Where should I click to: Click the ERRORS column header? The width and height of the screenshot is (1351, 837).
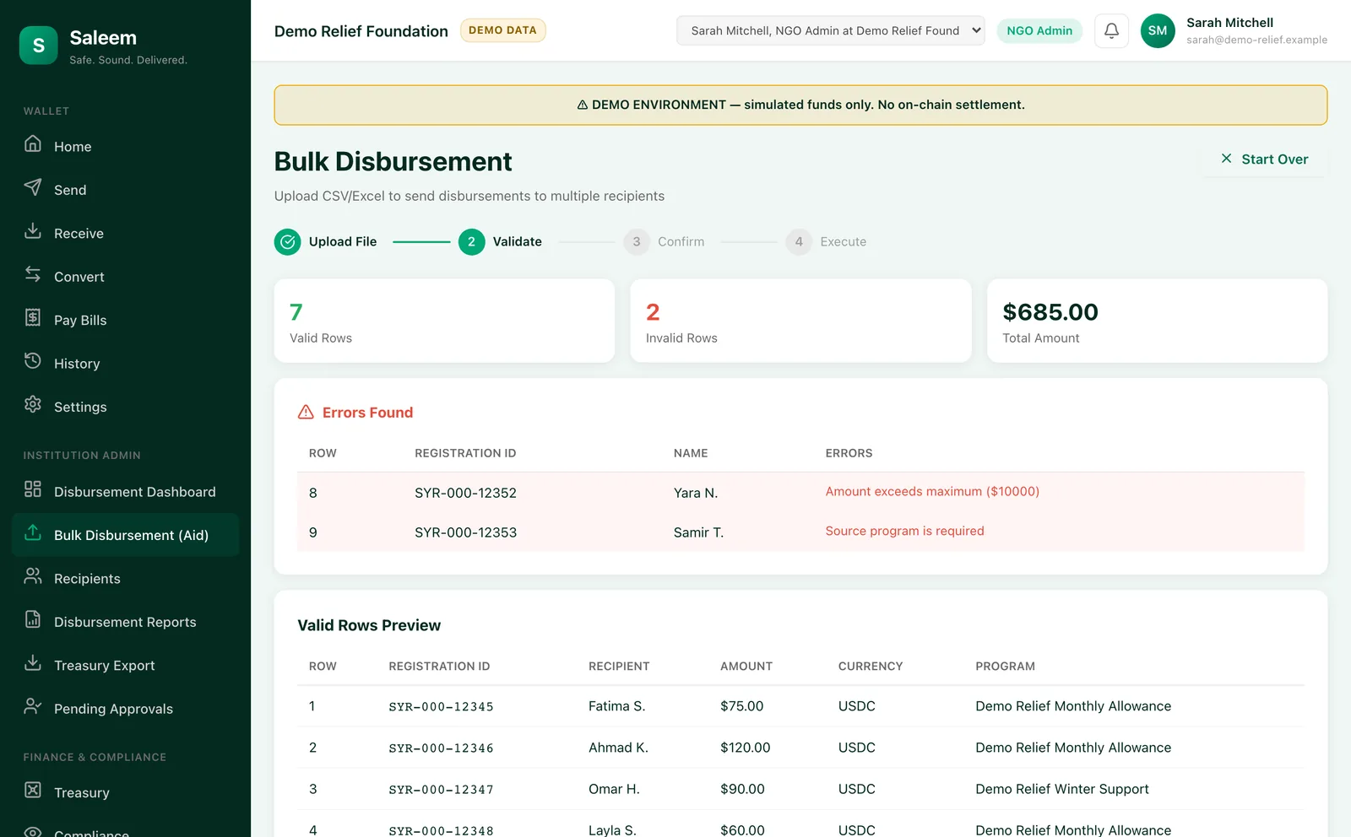pyautogui.click(x=849, y=453)
